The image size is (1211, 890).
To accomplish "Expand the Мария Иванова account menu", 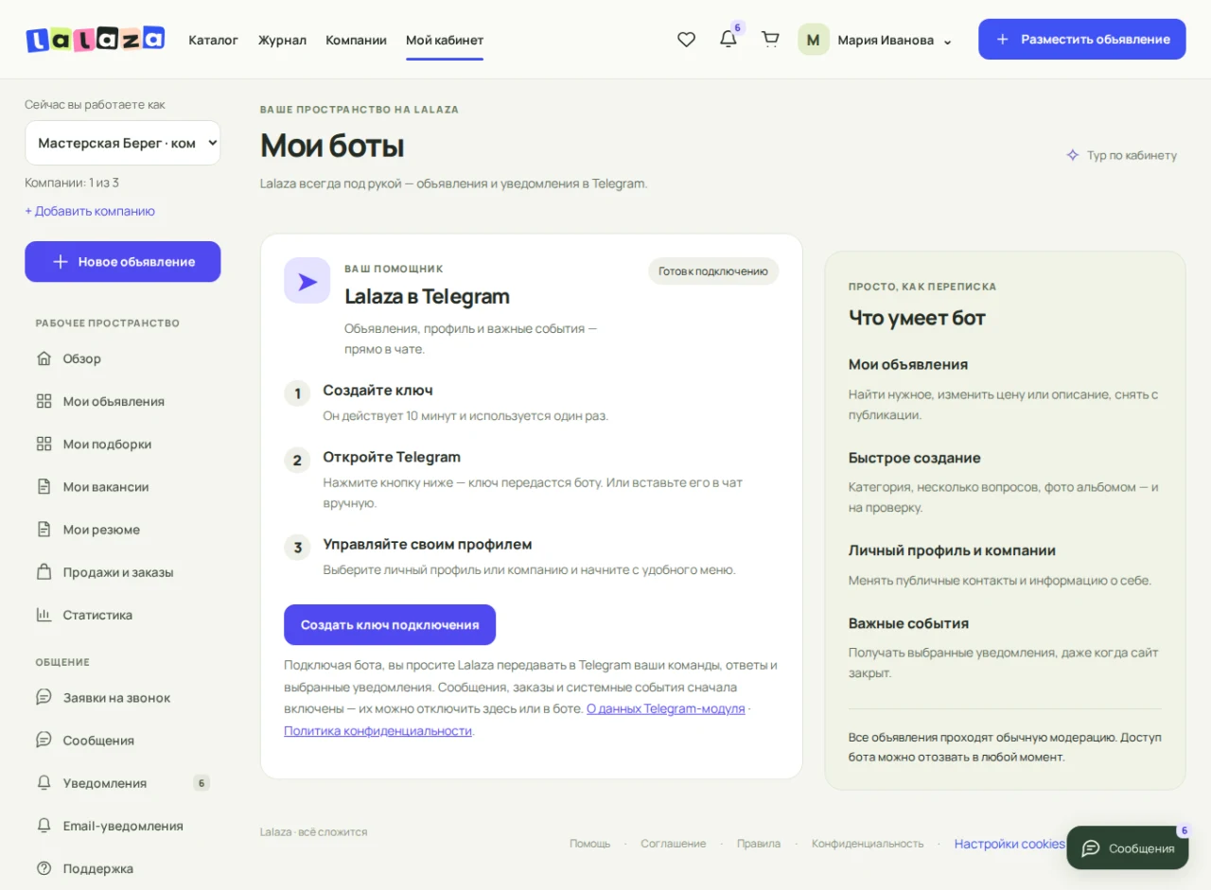I will coord(895,40).
